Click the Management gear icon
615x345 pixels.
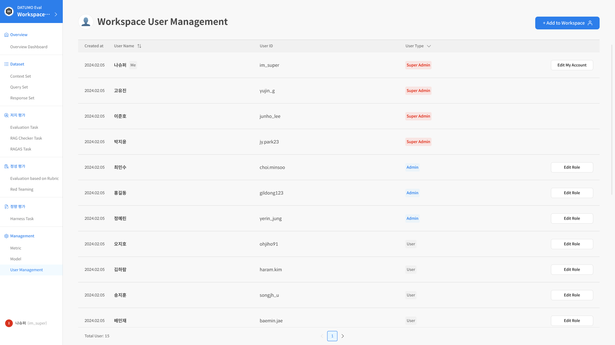pos(6,236)
